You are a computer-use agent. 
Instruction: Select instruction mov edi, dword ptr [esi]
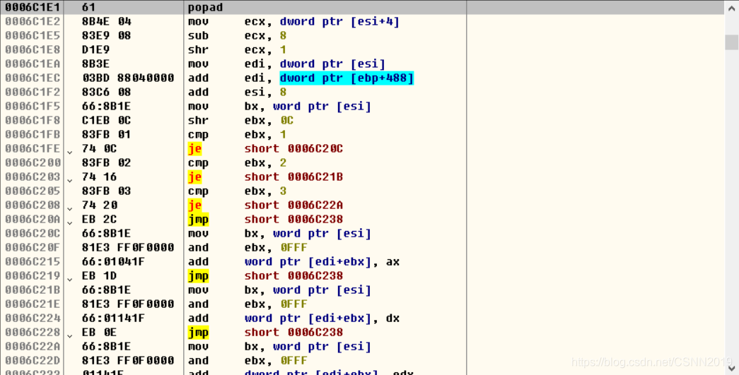coord(286,64)
